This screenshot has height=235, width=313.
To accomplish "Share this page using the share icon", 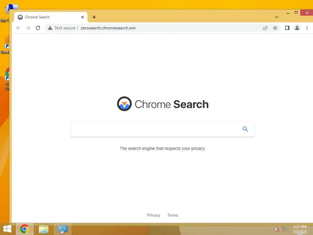I will click(265, 28).
